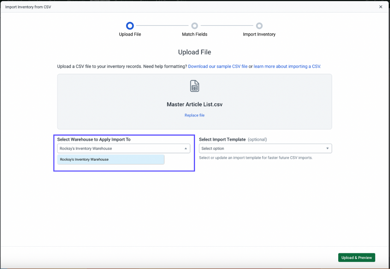Select the Match Fields step label
Viewport: 390px width, 269px height.
pyautogui.click(x=195, y=34)
